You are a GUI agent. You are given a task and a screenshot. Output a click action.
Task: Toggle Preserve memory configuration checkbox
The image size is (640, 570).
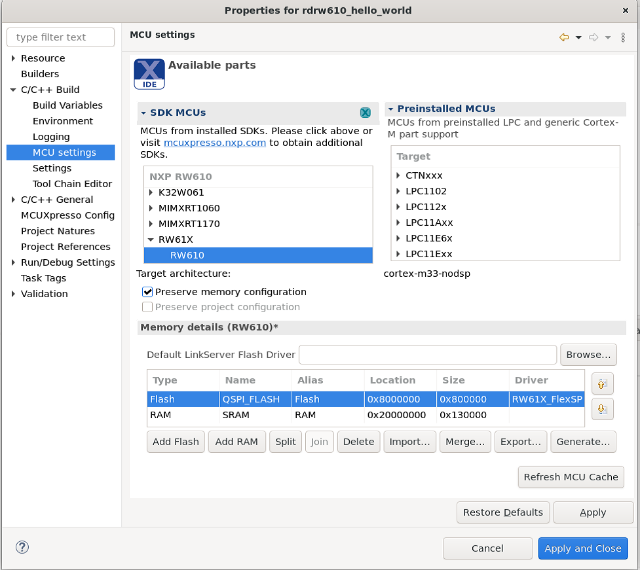(x=148, y=292)
